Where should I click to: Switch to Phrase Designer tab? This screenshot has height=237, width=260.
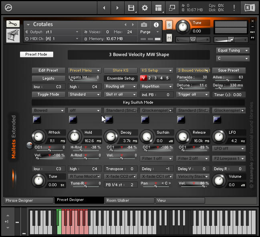pyautogui.click(x=29, y=201)
